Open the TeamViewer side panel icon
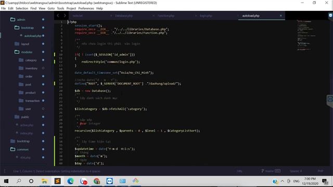The image size is (333, 187). point(330,100)
